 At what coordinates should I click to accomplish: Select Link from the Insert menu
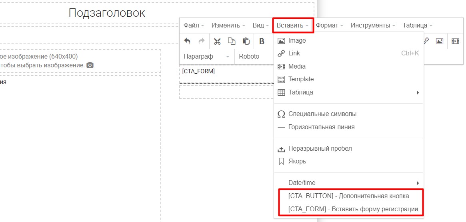(294, 53)
